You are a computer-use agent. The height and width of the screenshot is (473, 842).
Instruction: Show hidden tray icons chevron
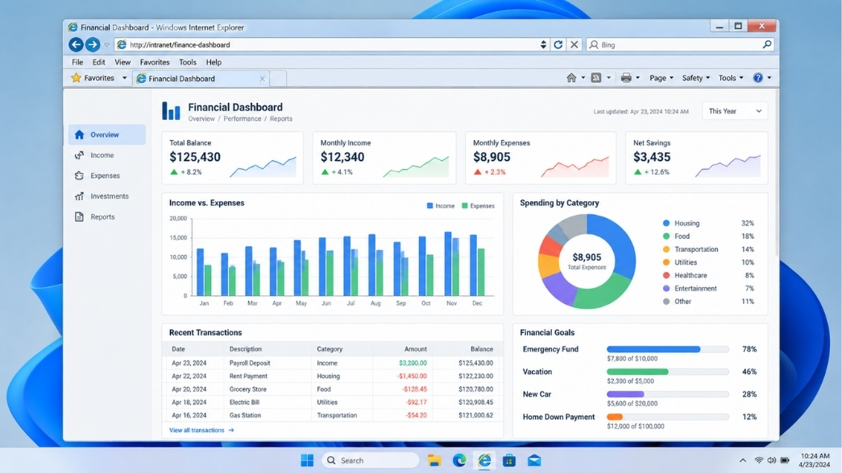pos(743,460)
